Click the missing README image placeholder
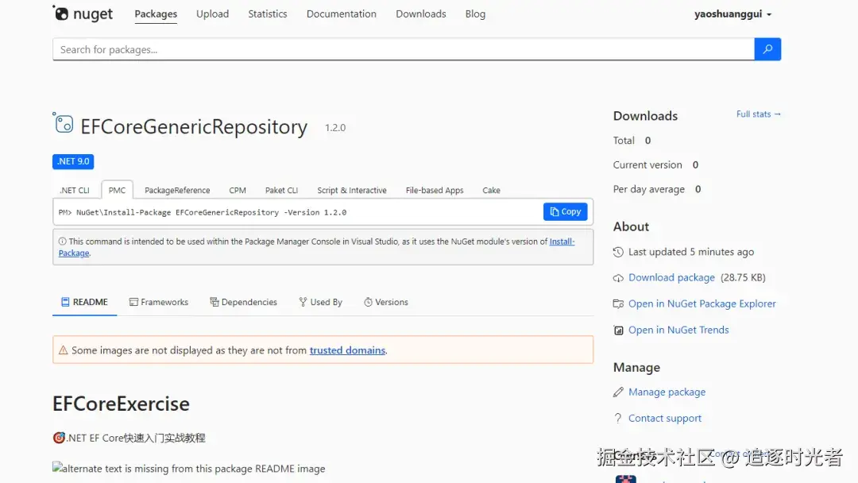This screenshot has height=483, width=858. (189, 468)
